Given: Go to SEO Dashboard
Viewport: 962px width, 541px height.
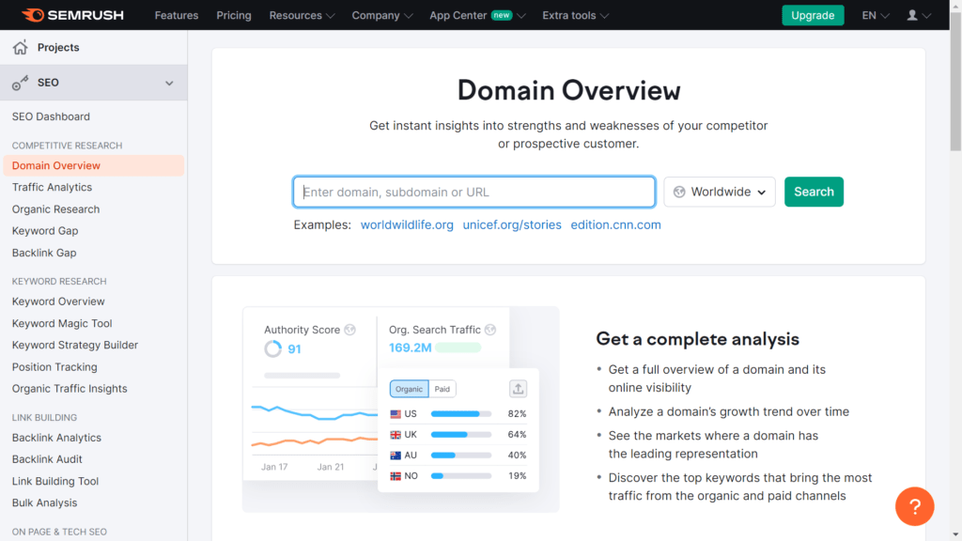Looking at the screenshot, I should click(51, 116).
